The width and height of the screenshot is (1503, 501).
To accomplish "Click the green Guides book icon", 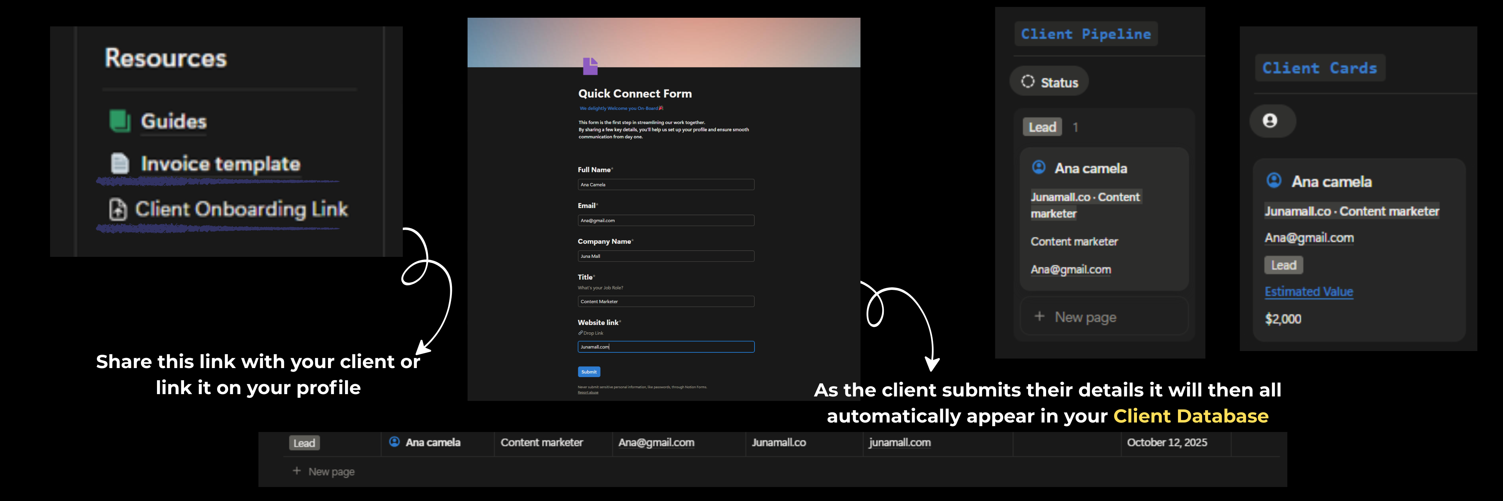I will (120, 121).
